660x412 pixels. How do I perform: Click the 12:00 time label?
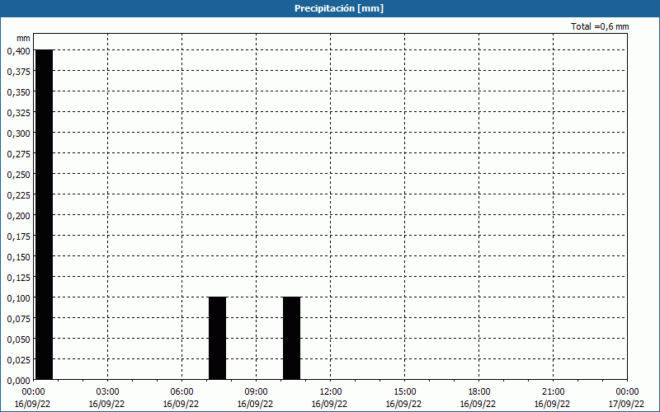330,392
